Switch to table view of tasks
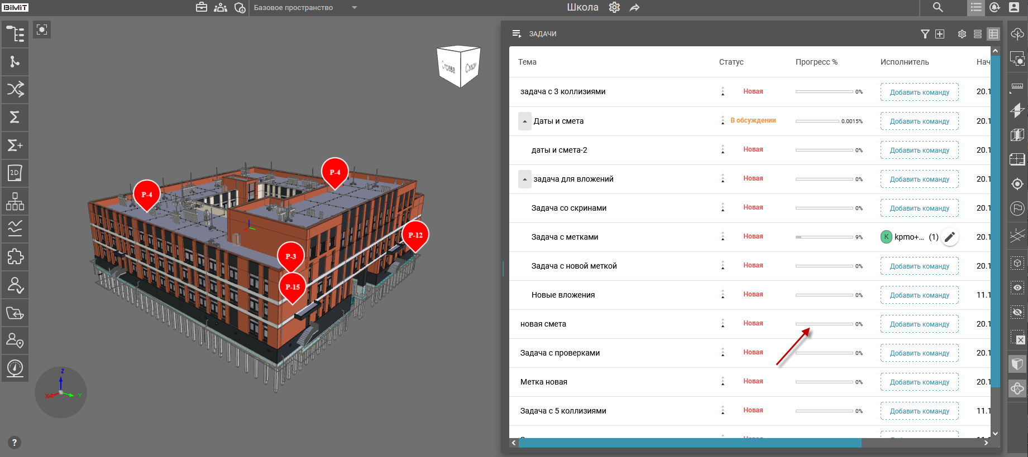This screenshot has width=1028, height=457. coord(993,34)
